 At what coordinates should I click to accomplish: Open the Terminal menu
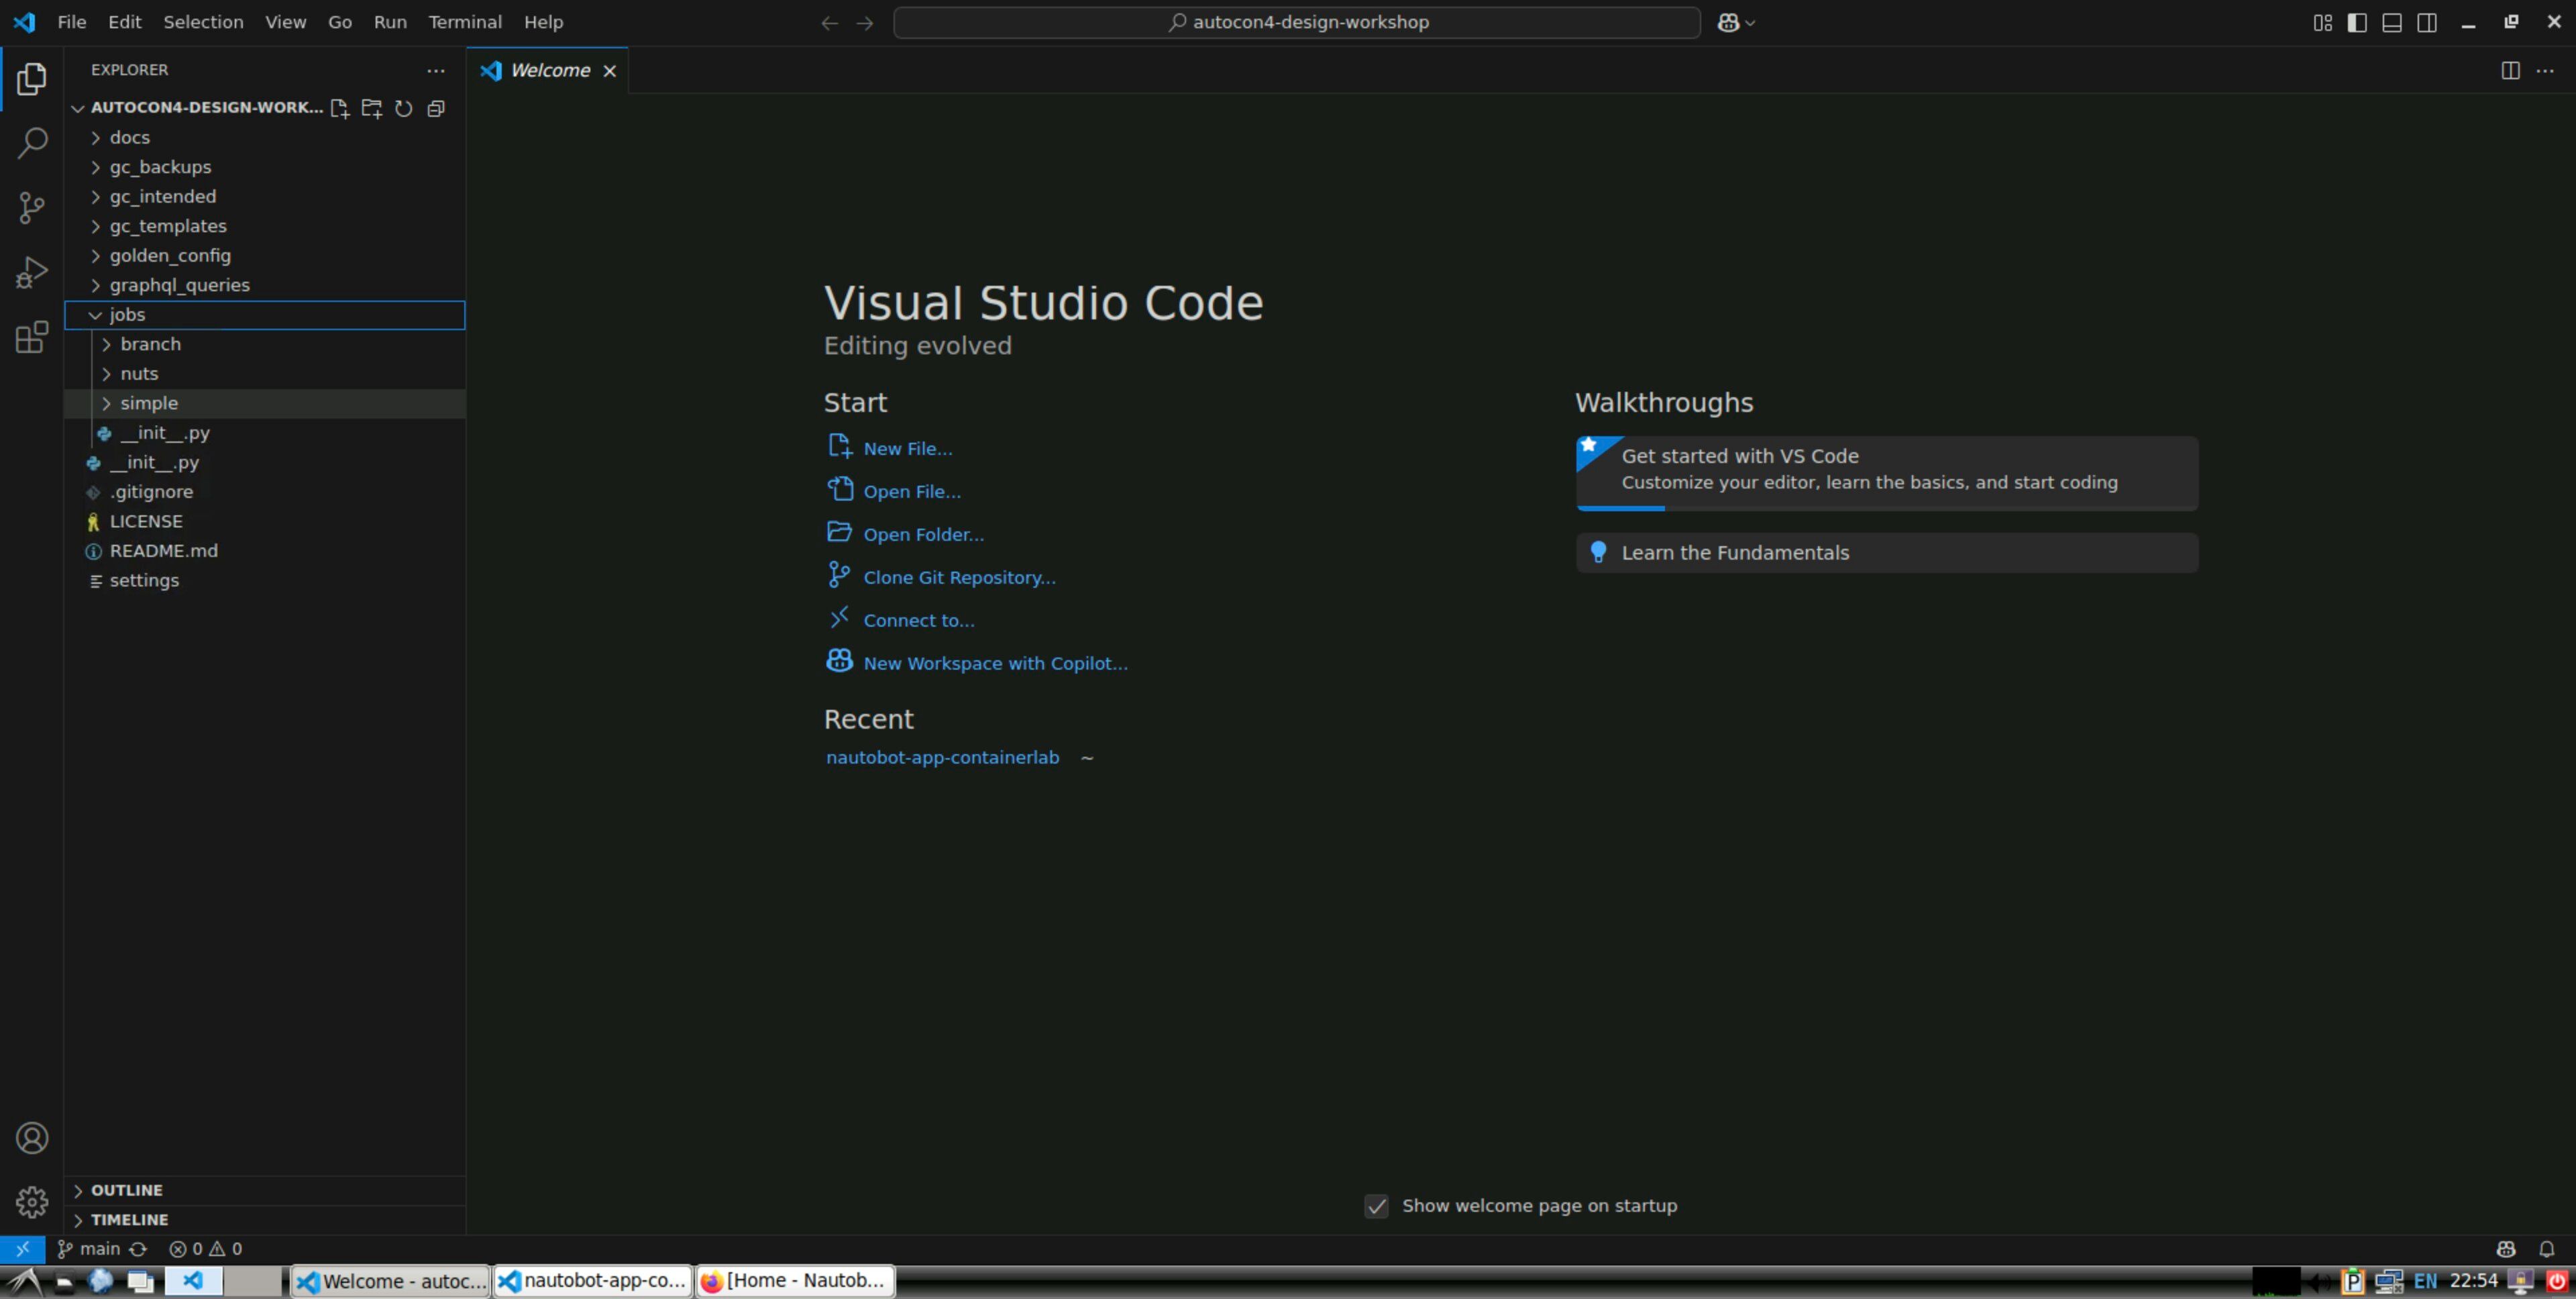point(464,22)
